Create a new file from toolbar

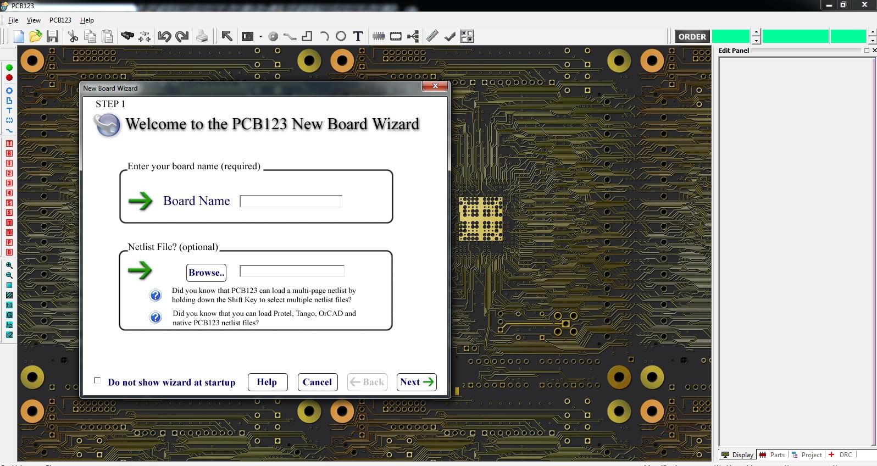point(19,36)
